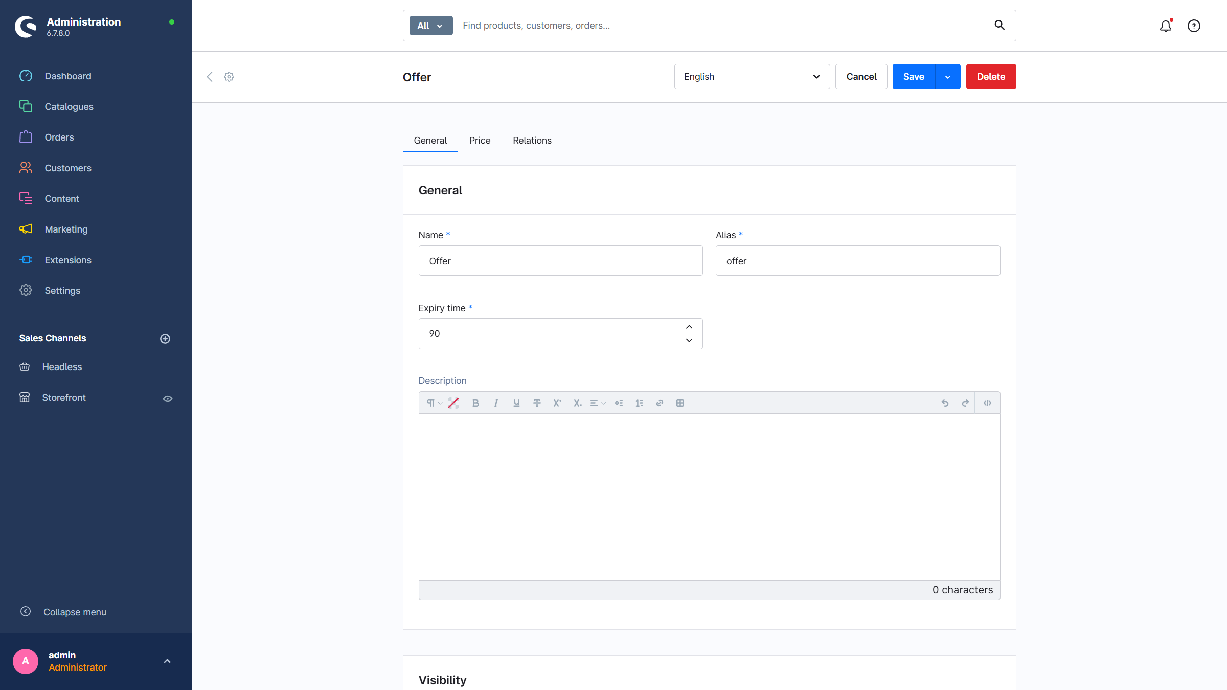The image size is (1227, 690).
Task: Open the notifications bell
Action: (1165, 26)
